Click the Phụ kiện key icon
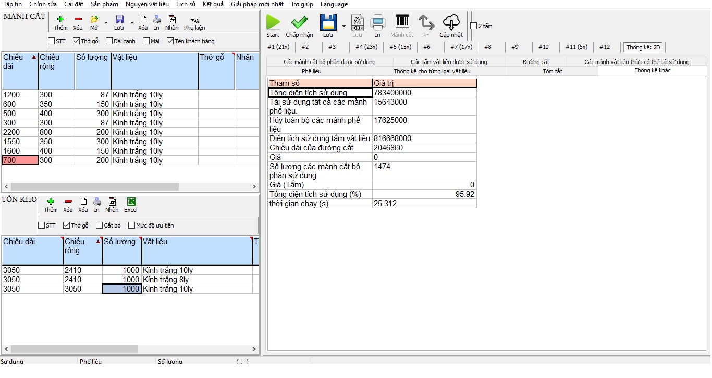Viewport: 712px width, 378px height. [194, 20]
